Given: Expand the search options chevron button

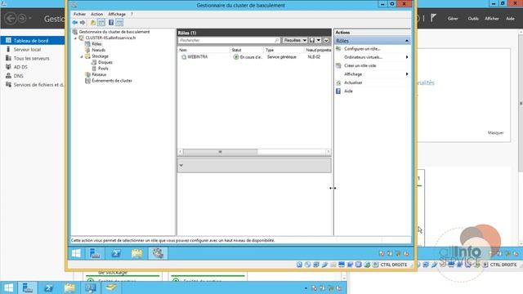Looking at the screenshot, I should click(x=326, y=40).
